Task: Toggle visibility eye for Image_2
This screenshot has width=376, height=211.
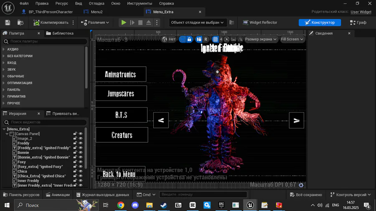Action: (x=81, y=138)
